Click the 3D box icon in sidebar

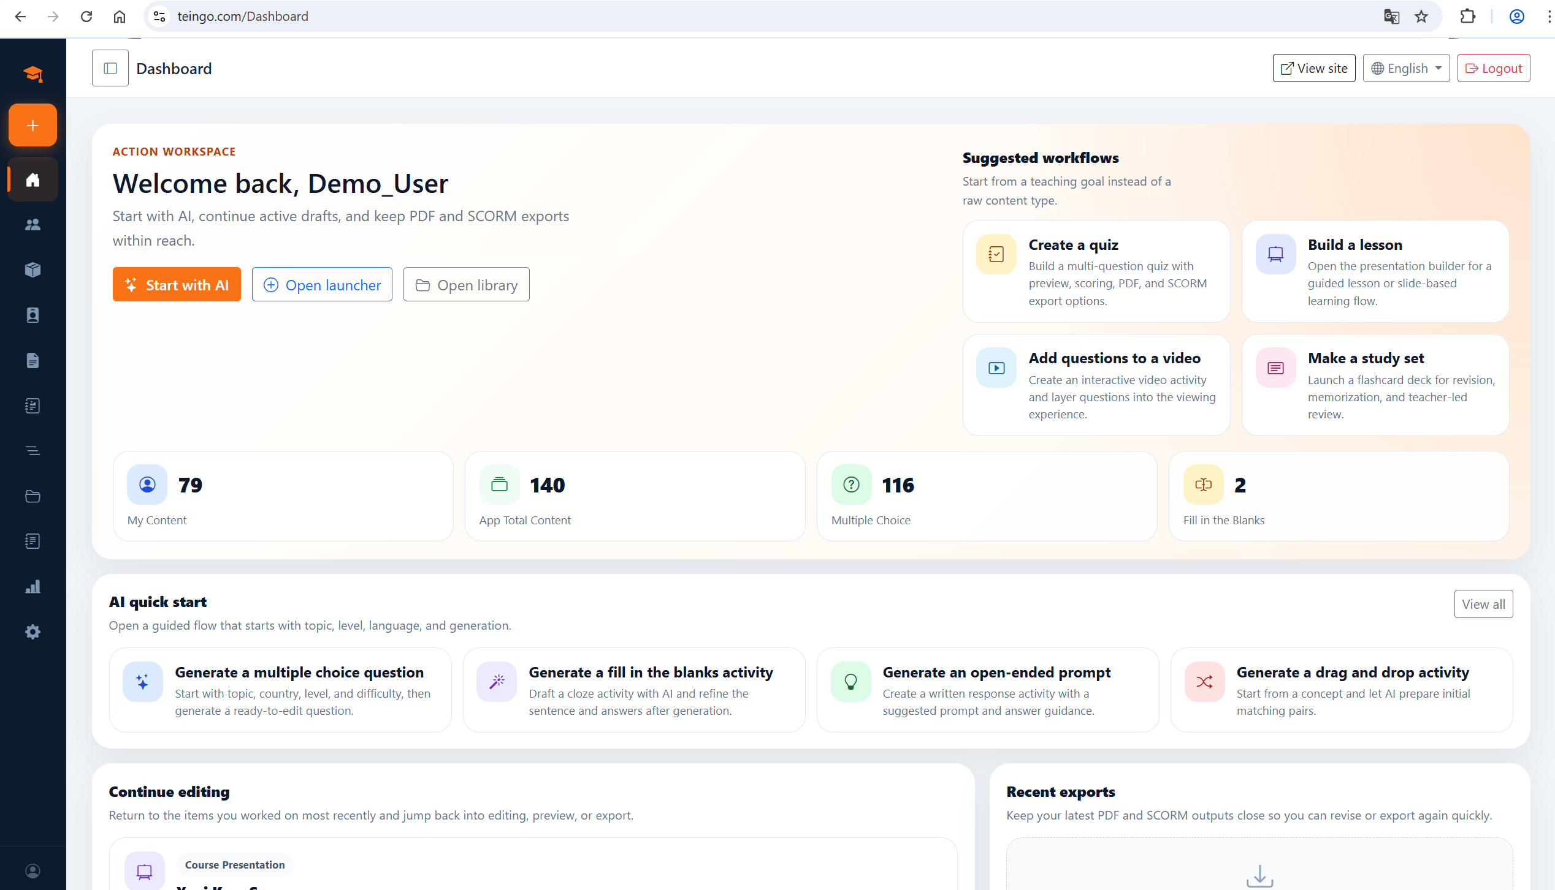click(x=32, y=270)
